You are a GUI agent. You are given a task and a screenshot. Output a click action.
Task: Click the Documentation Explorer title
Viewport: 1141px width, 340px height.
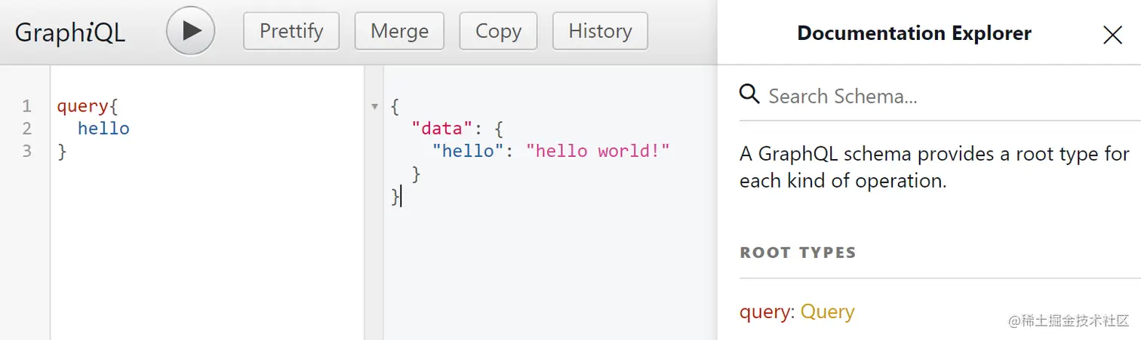(914, 33)
